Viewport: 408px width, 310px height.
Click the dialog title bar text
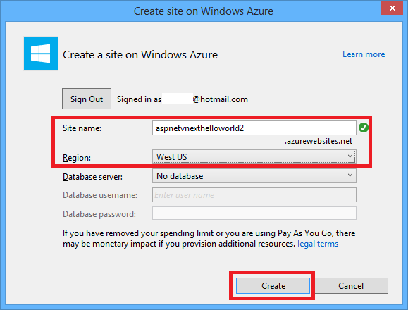[204, 11]
